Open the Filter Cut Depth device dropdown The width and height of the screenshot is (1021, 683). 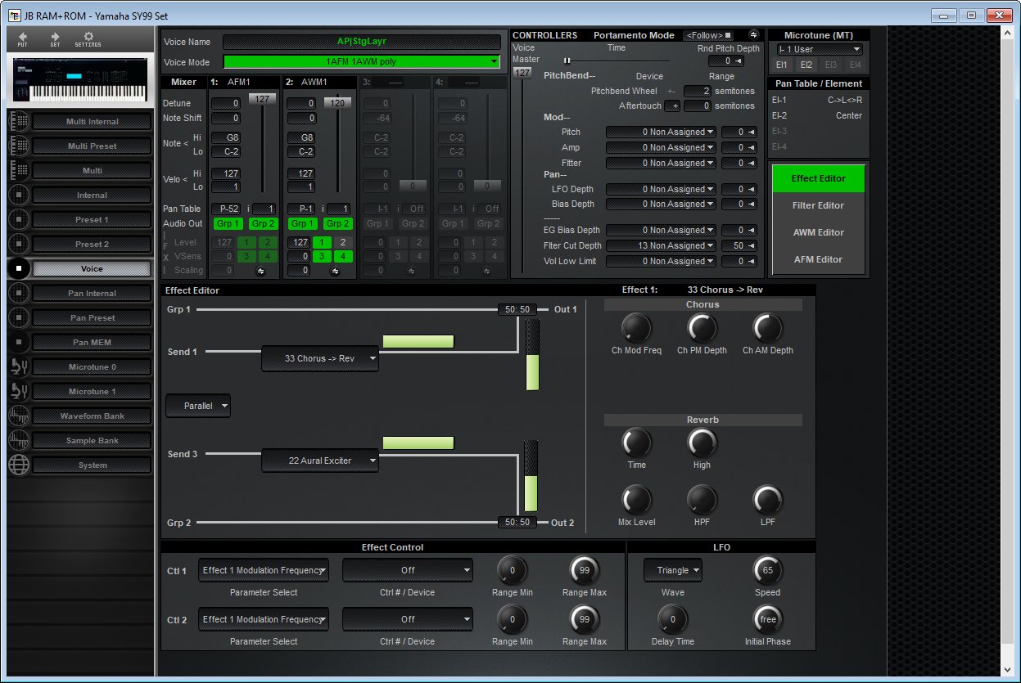pyautogui.click(x=662, y=246)
